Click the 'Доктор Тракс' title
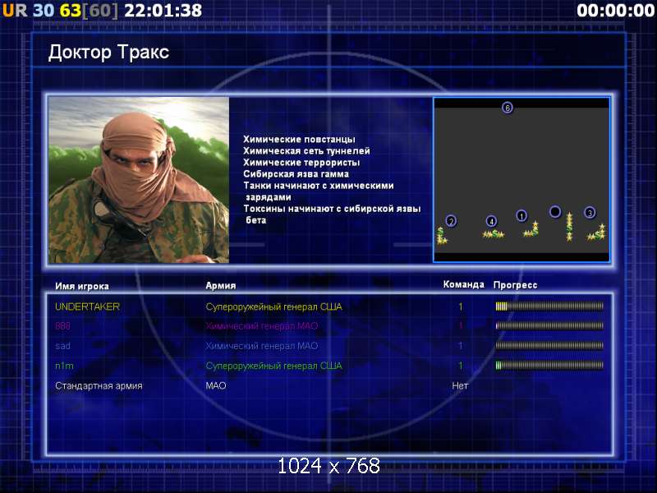 [x=108, y=53]
